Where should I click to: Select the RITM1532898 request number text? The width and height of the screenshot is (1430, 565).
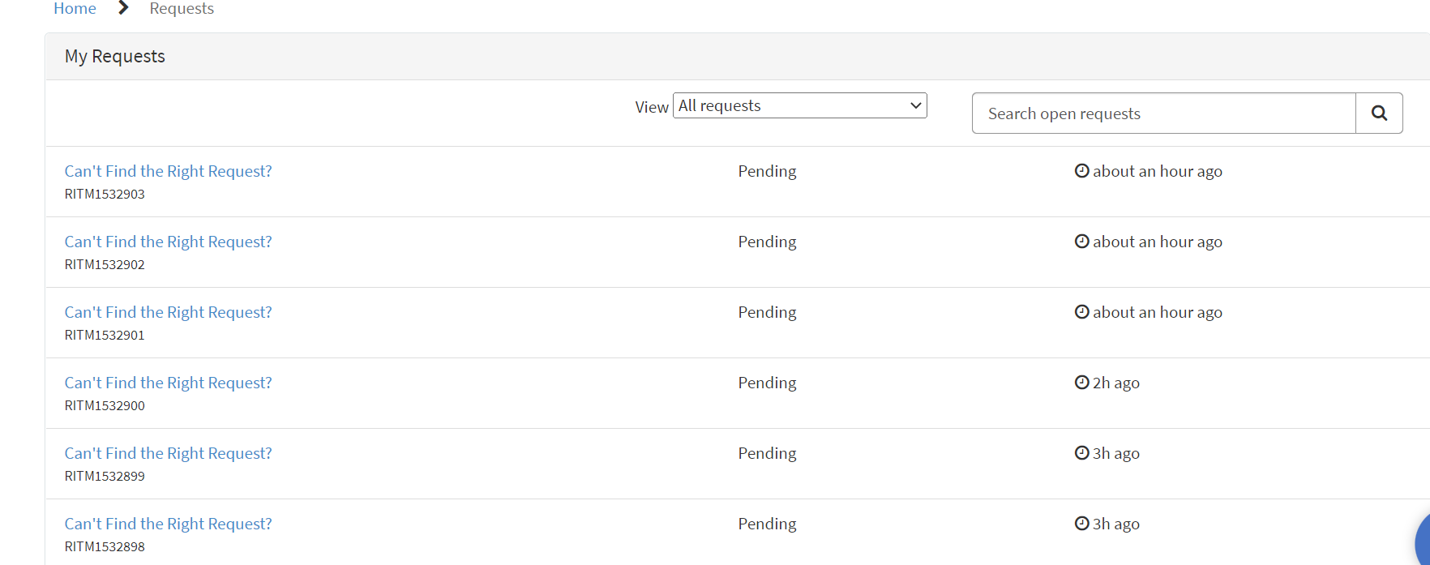coord(104,546)
